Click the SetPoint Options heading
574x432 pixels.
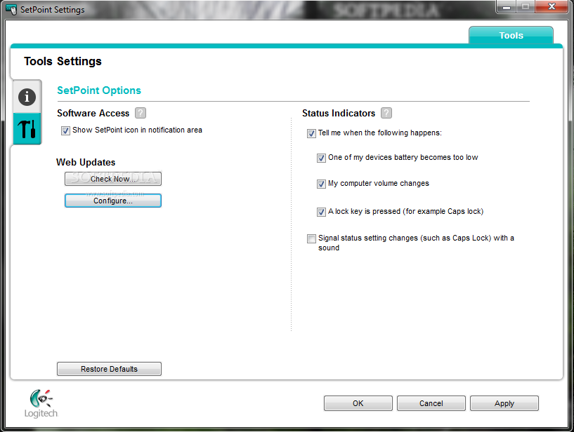click(99, 90)
